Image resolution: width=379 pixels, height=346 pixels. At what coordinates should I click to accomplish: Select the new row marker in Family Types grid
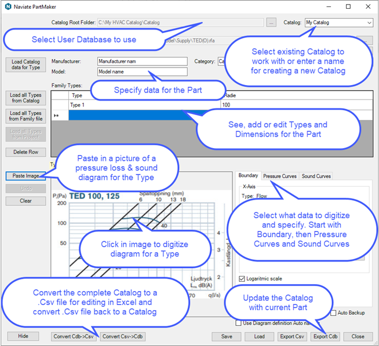(x=56, y=116)
